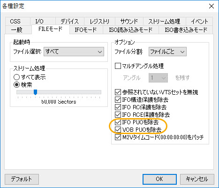The height and width of the screenshot is (188, 219).
Task: Confirm settings with OK button
Action: pos(159,179)
